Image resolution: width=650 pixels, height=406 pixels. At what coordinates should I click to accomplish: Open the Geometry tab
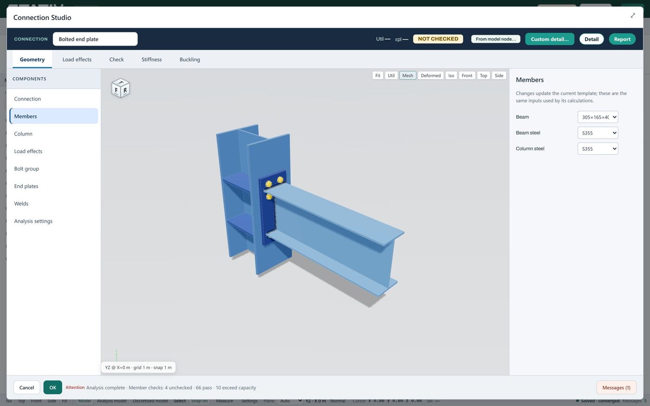(32, 59)
